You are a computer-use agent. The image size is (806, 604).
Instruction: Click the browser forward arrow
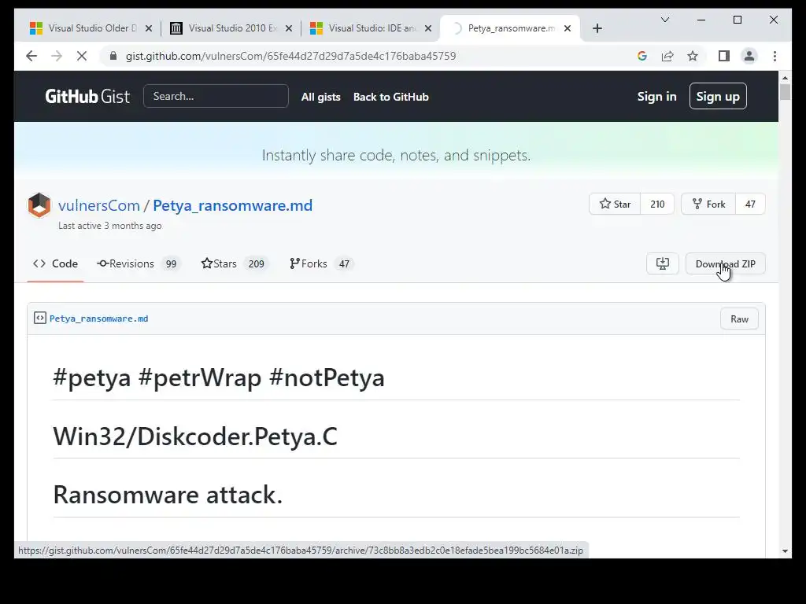(x=57, y=56)
